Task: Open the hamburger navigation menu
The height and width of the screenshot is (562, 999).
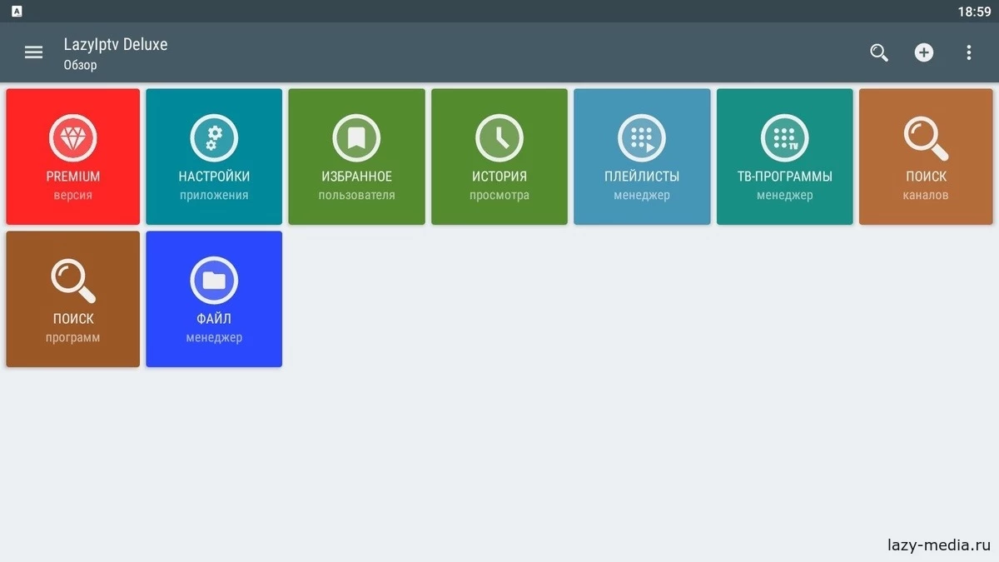Action: [x=33, y=52]
